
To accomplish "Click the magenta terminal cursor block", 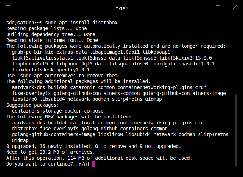I will [93, 164].
